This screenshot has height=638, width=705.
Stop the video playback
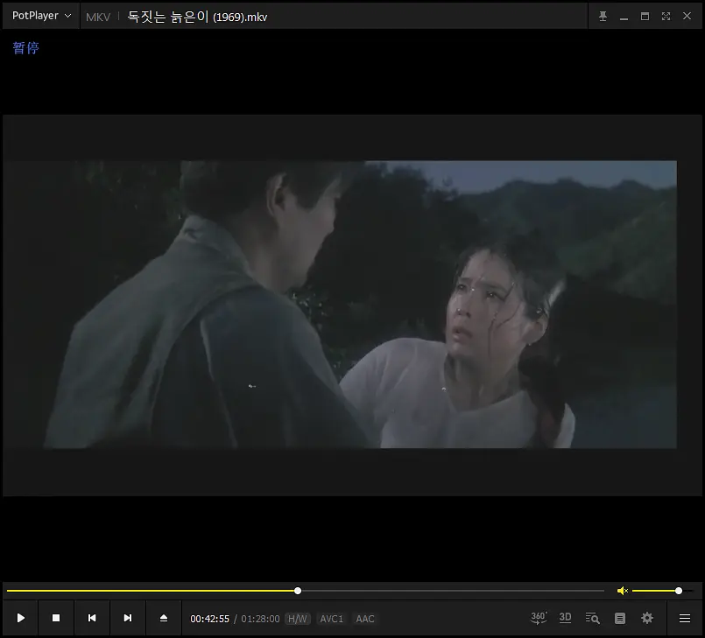[56, 618]
